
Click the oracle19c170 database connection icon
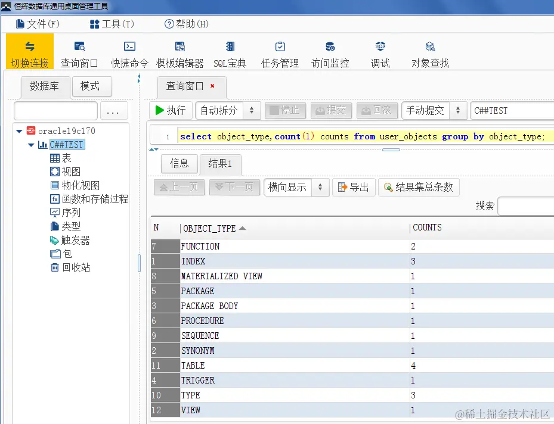31,131
